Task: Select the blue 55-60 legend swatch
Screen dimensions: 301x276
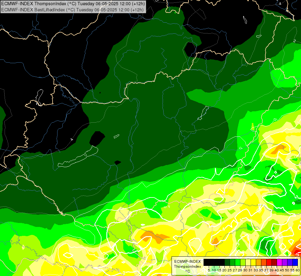Action: 295,262
